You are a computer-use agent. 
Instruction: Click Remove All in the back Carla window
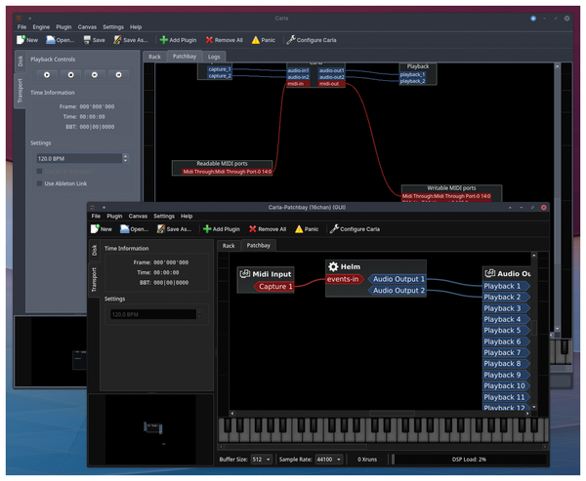(x=225, y=40)
